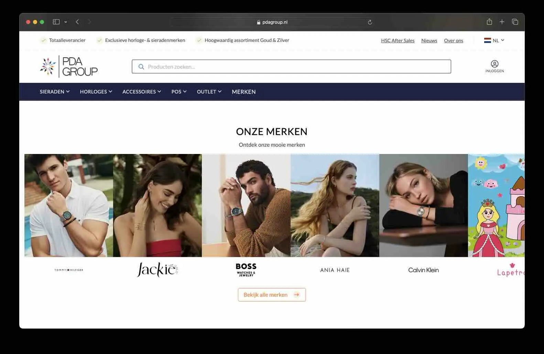Open the HSC After Sales link
Image resolution: width=544 pixels, height=354 pixels.
pos(398,41)
